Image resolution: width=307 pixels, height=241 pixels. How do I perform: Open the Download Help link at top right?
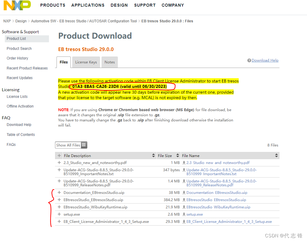(x=265, y=60)
